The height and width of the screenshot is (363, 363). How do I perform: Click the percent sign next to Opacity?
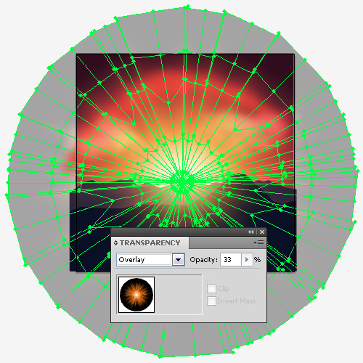tap(257, 260)
